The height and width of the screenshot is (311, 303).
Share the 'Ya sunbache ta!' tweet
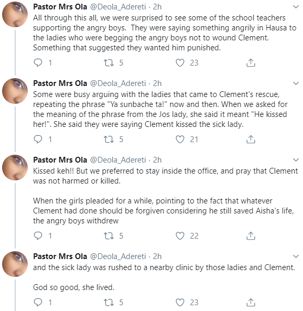click(251, 139)
